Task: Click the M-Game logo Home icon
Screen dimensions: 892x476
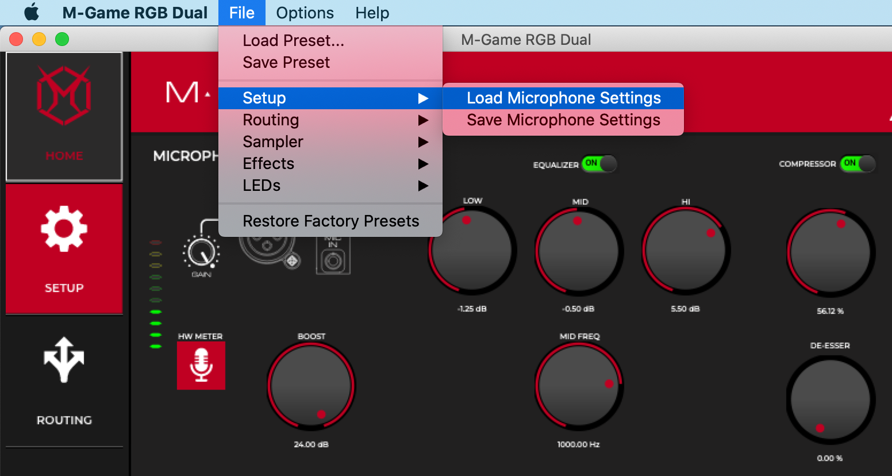Action: click(x=64, y=95)
